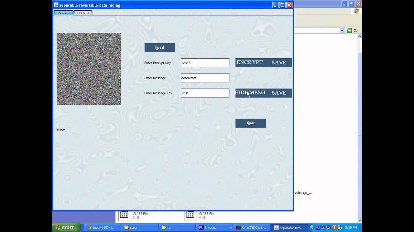Expand hidden system tray icons arrow
This screenshot has width=414, height=232.
pyautogui.click(x=312, y=227)
